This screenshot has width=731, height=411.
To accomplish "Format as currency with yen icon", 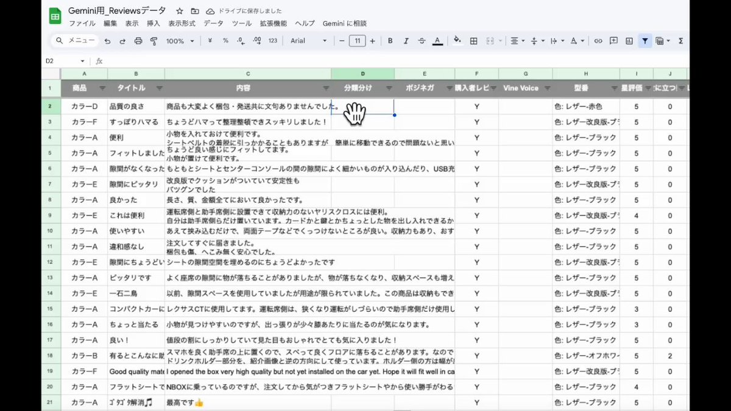I will click(x=210, y=41).
